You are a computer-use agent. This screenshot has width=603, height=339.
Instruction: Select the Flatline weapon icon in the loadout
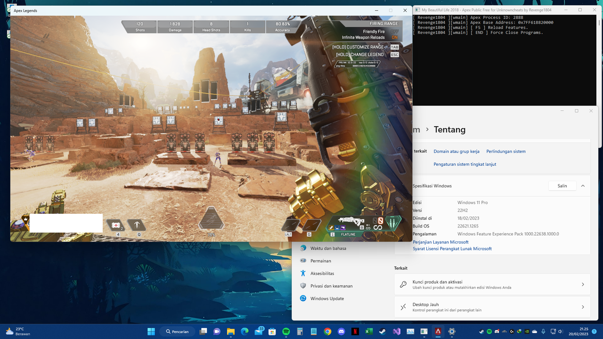351,221
